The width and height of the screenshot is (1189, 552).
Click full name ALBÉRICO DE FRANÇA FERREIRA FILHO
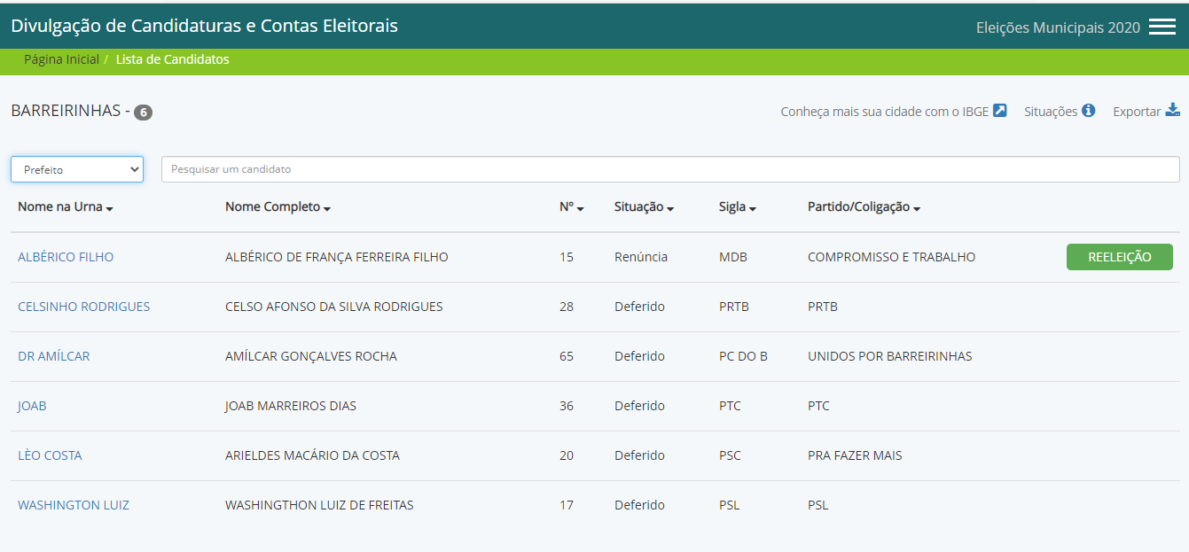337,257
